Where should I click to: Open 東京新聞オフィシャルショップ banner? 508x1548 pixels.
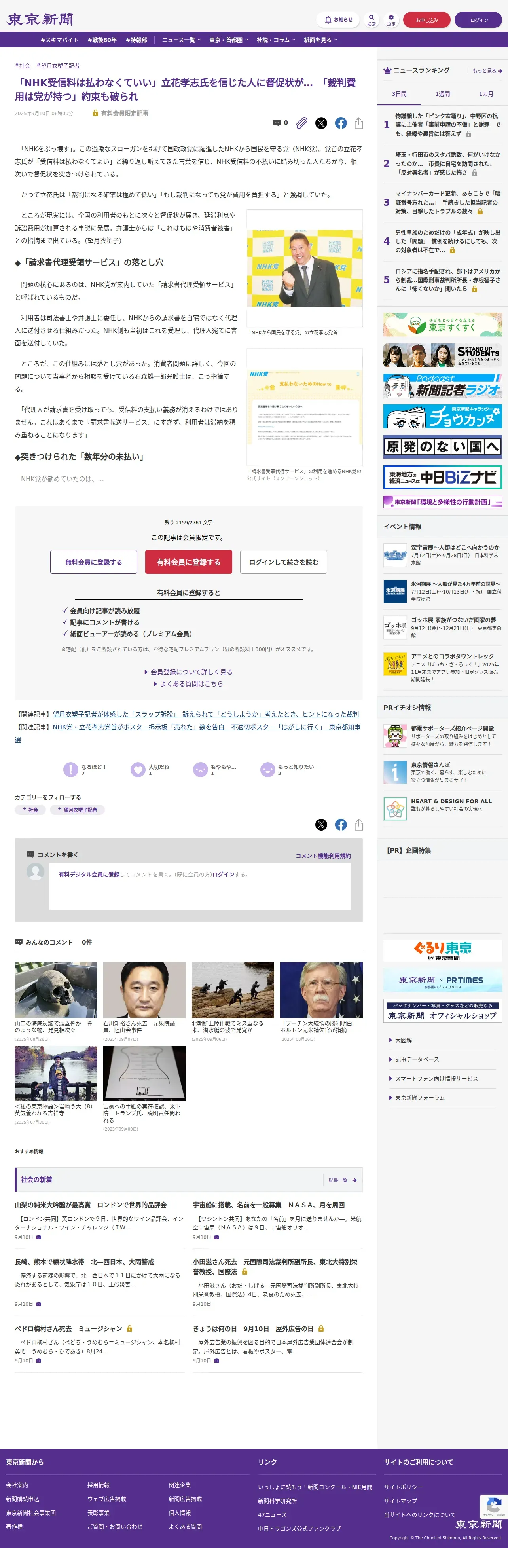[x=442, y=1011]
